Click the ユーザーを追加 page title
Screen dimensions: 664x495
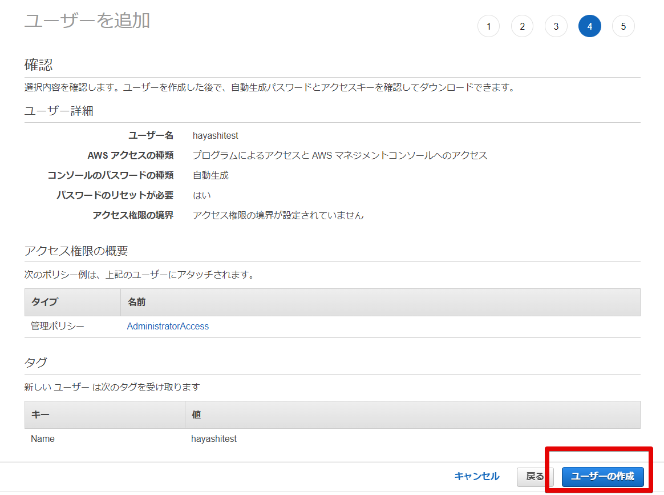point(87,21)
